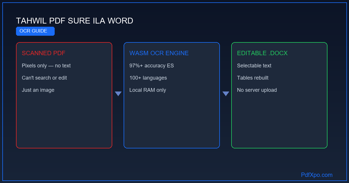Click empty area of red Scanned PDF card

64,122
